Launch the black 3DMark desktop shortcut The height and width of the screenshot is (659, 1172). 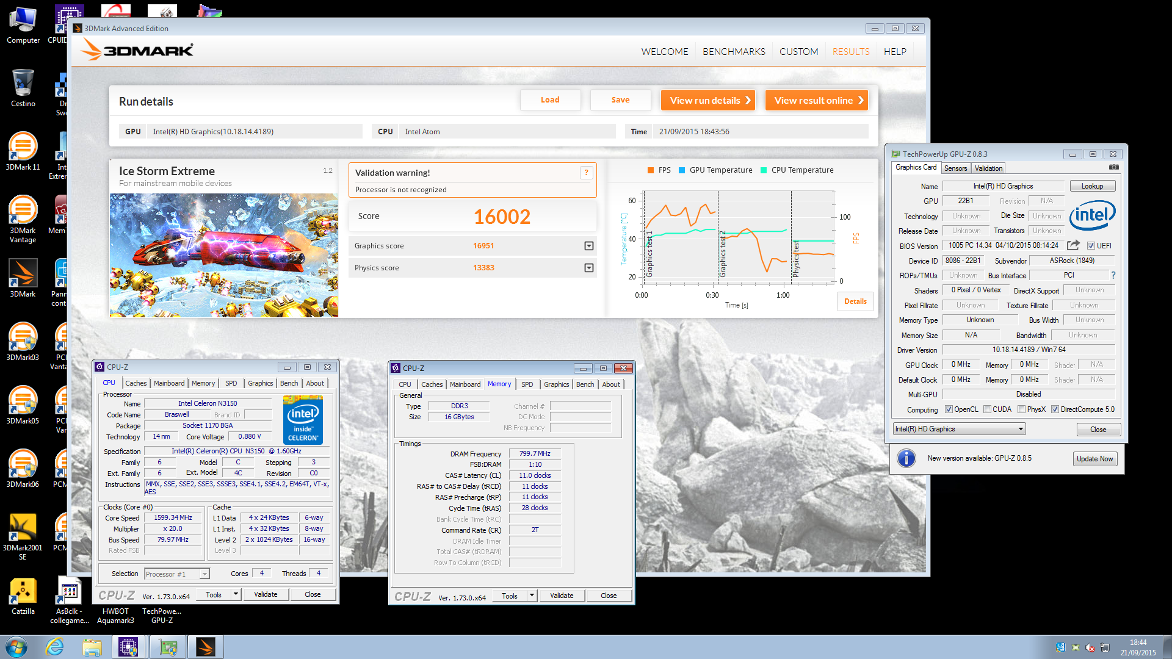pyautogui.click(x=23, y=278)
